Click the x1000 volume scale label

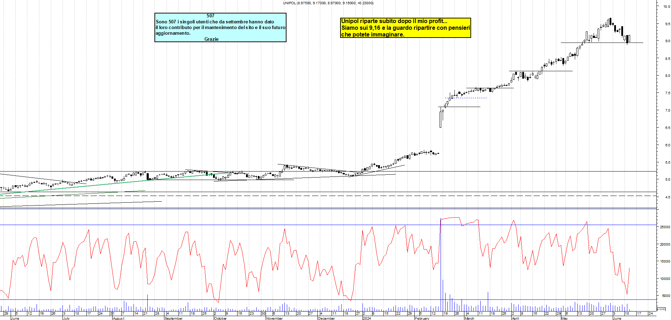661,309
